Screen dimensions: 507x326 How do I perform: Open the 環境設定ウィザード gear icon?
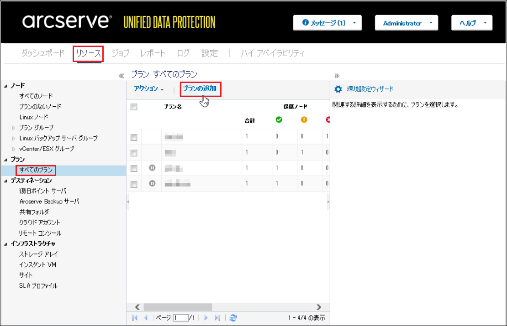[x=338, y=89]
